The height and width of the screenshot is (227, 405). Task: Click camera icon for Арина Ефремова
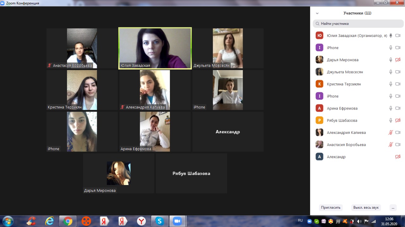point(398,108)
